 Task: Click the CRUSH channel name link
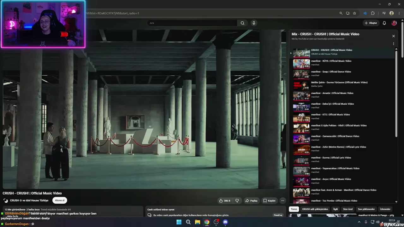click(29, 201)
